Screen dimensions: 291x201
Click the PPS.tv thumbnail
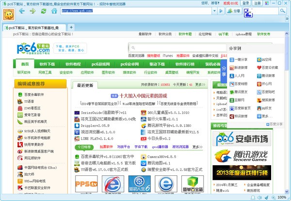click(x=86, y=184)
